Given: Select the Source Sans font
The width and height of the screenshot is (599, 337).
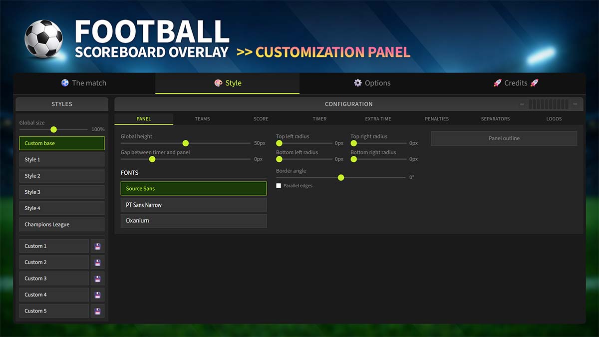Looking at the screenshot, I should click(x=194, y=189).
